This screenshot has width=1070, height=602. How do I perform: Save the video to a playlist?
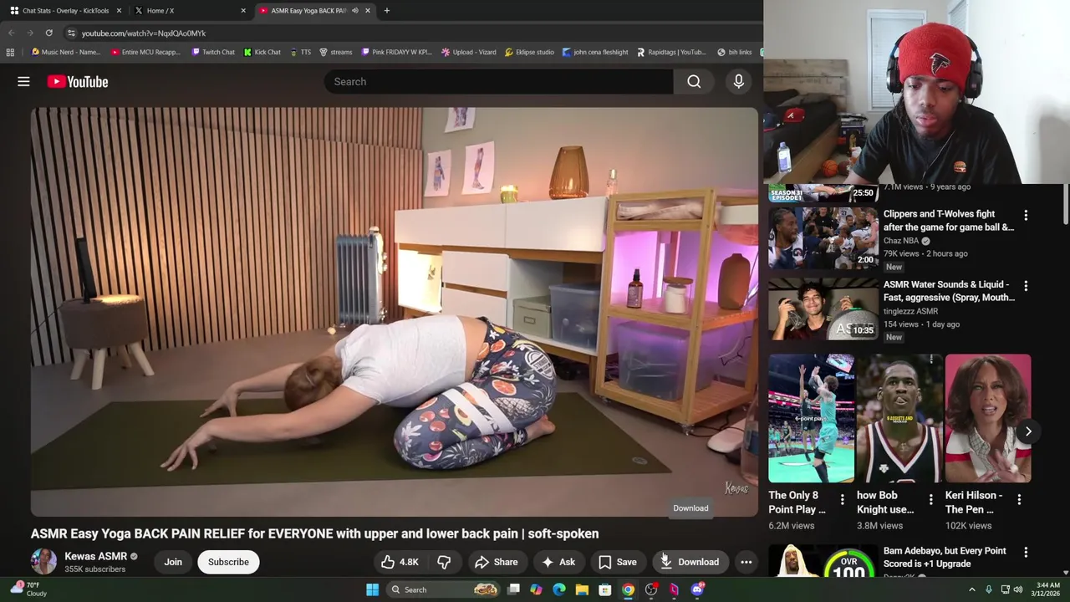click(x=617, y=562)
